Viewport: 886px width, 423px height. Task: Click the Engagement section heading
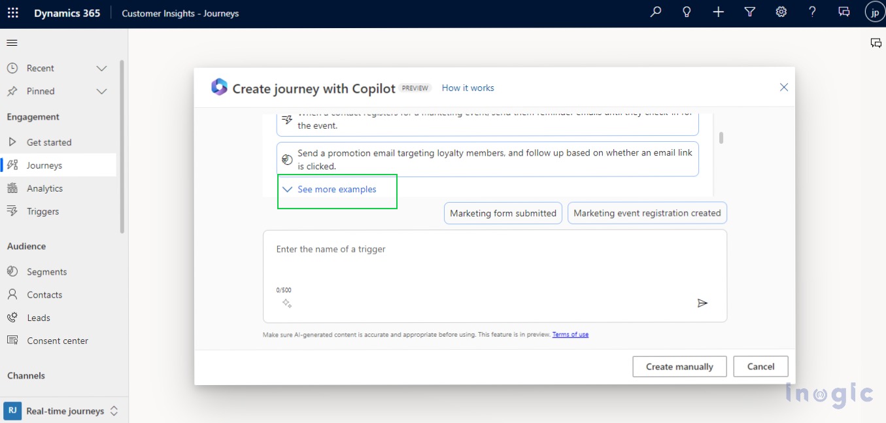(33, 117)
